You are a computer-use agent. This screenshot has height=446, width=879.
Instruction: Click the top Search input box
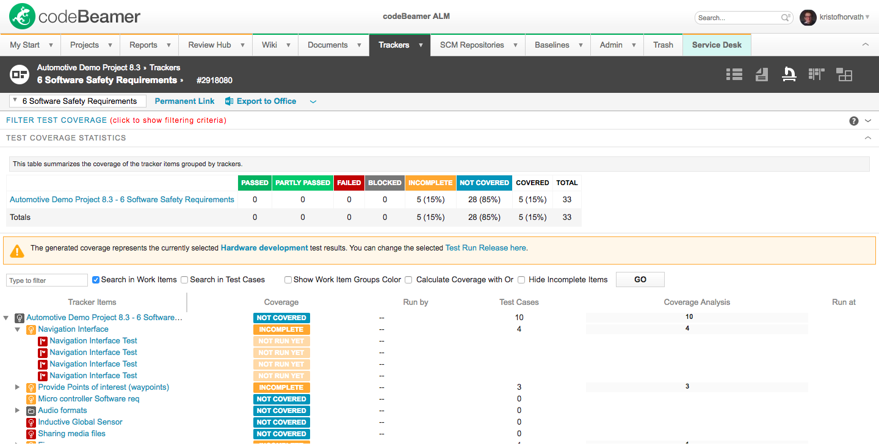743,18
